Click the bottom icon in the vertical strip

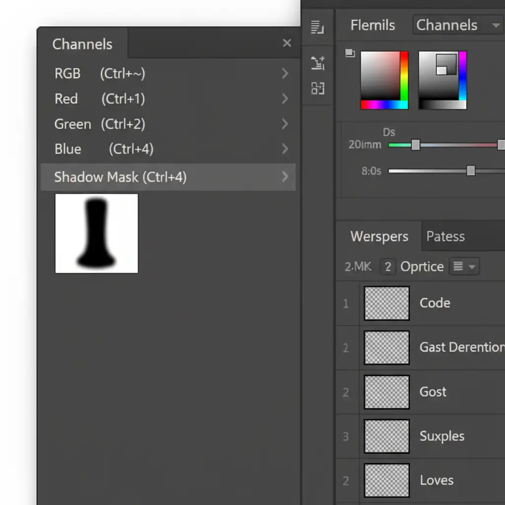point(318,88)
